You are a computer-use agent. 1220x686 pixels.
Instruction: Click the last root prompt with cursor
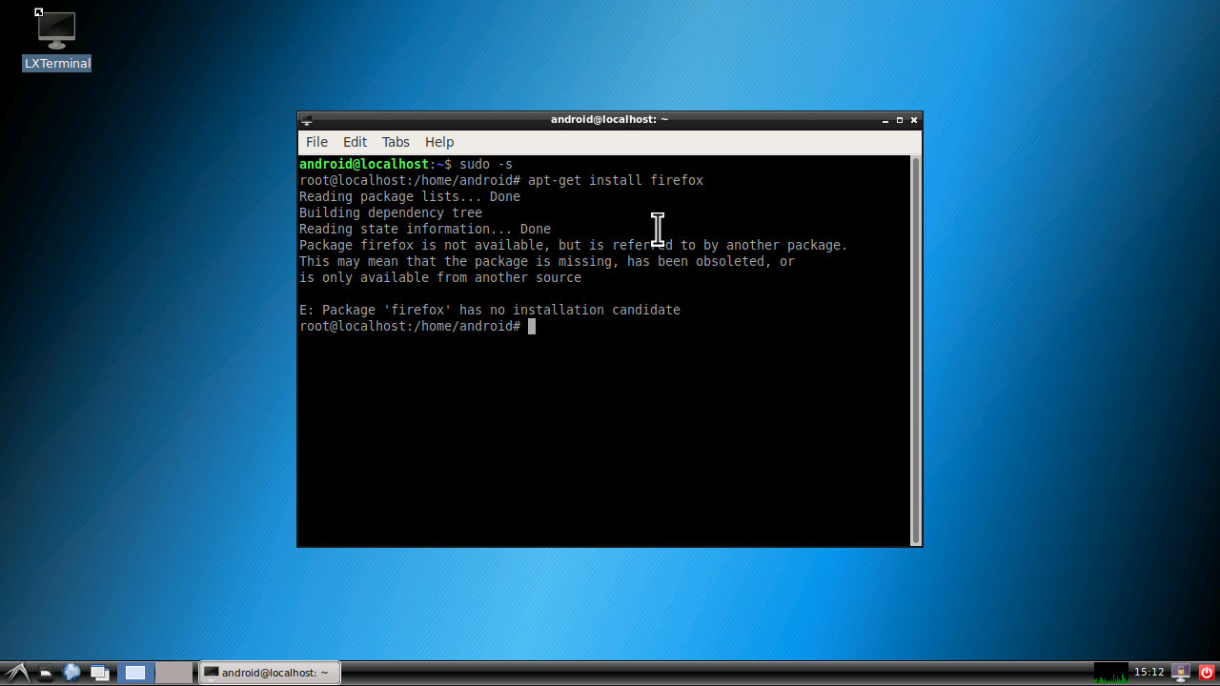417,326
